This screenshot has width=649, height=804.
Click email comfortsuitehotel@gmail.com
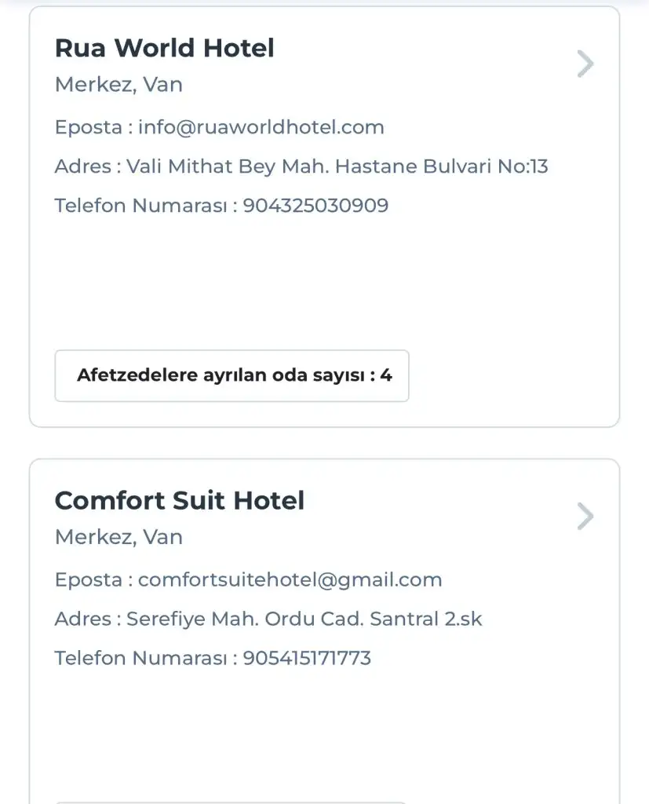pos(290,579)
